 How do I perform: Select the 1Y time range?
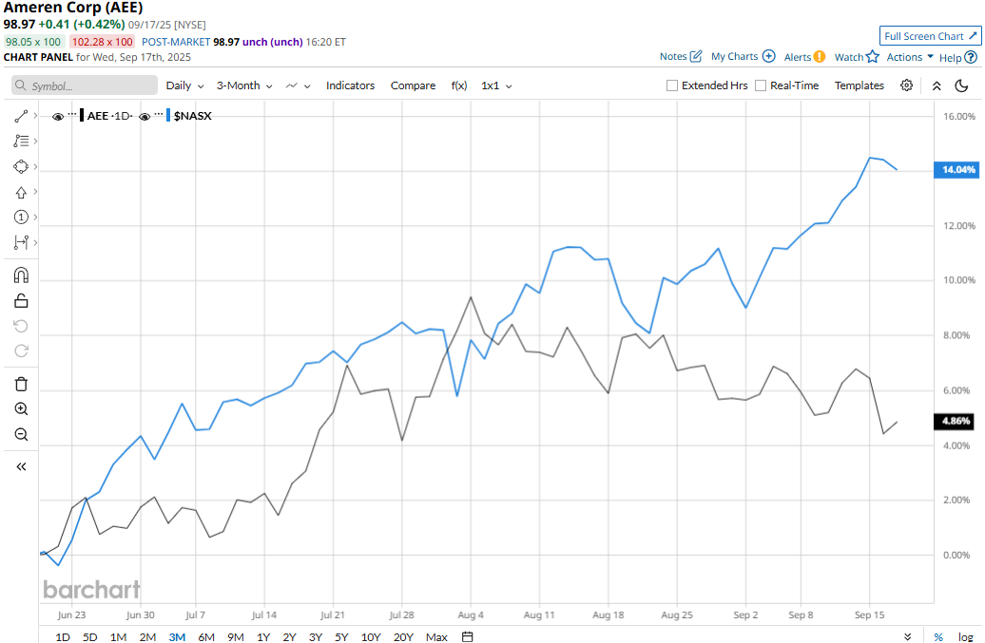pyautogui.click(x=263, y=636)
